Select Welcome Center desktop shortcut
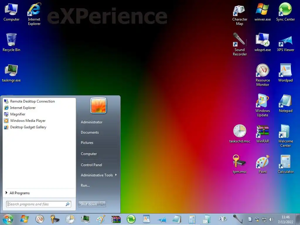Image resolution: width=300 pixels, height=225 pixels. tap(285, 136)
